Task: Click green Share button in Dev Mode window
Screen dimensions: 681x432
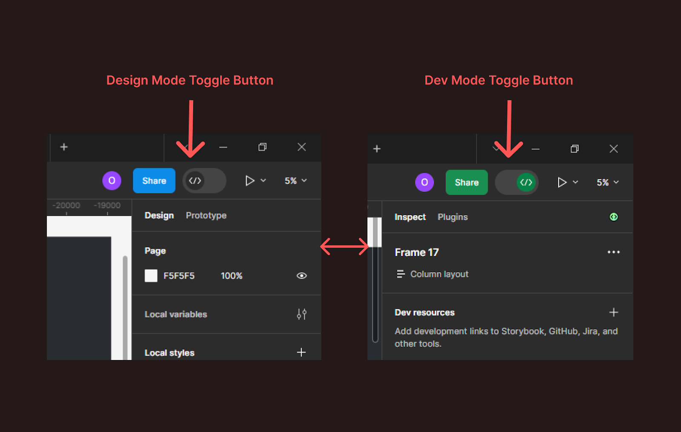Action: click(x=466, y=182)
